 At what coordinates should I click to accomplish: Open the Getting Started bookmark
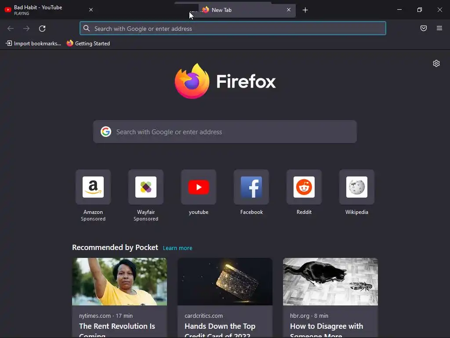point(88,44)
